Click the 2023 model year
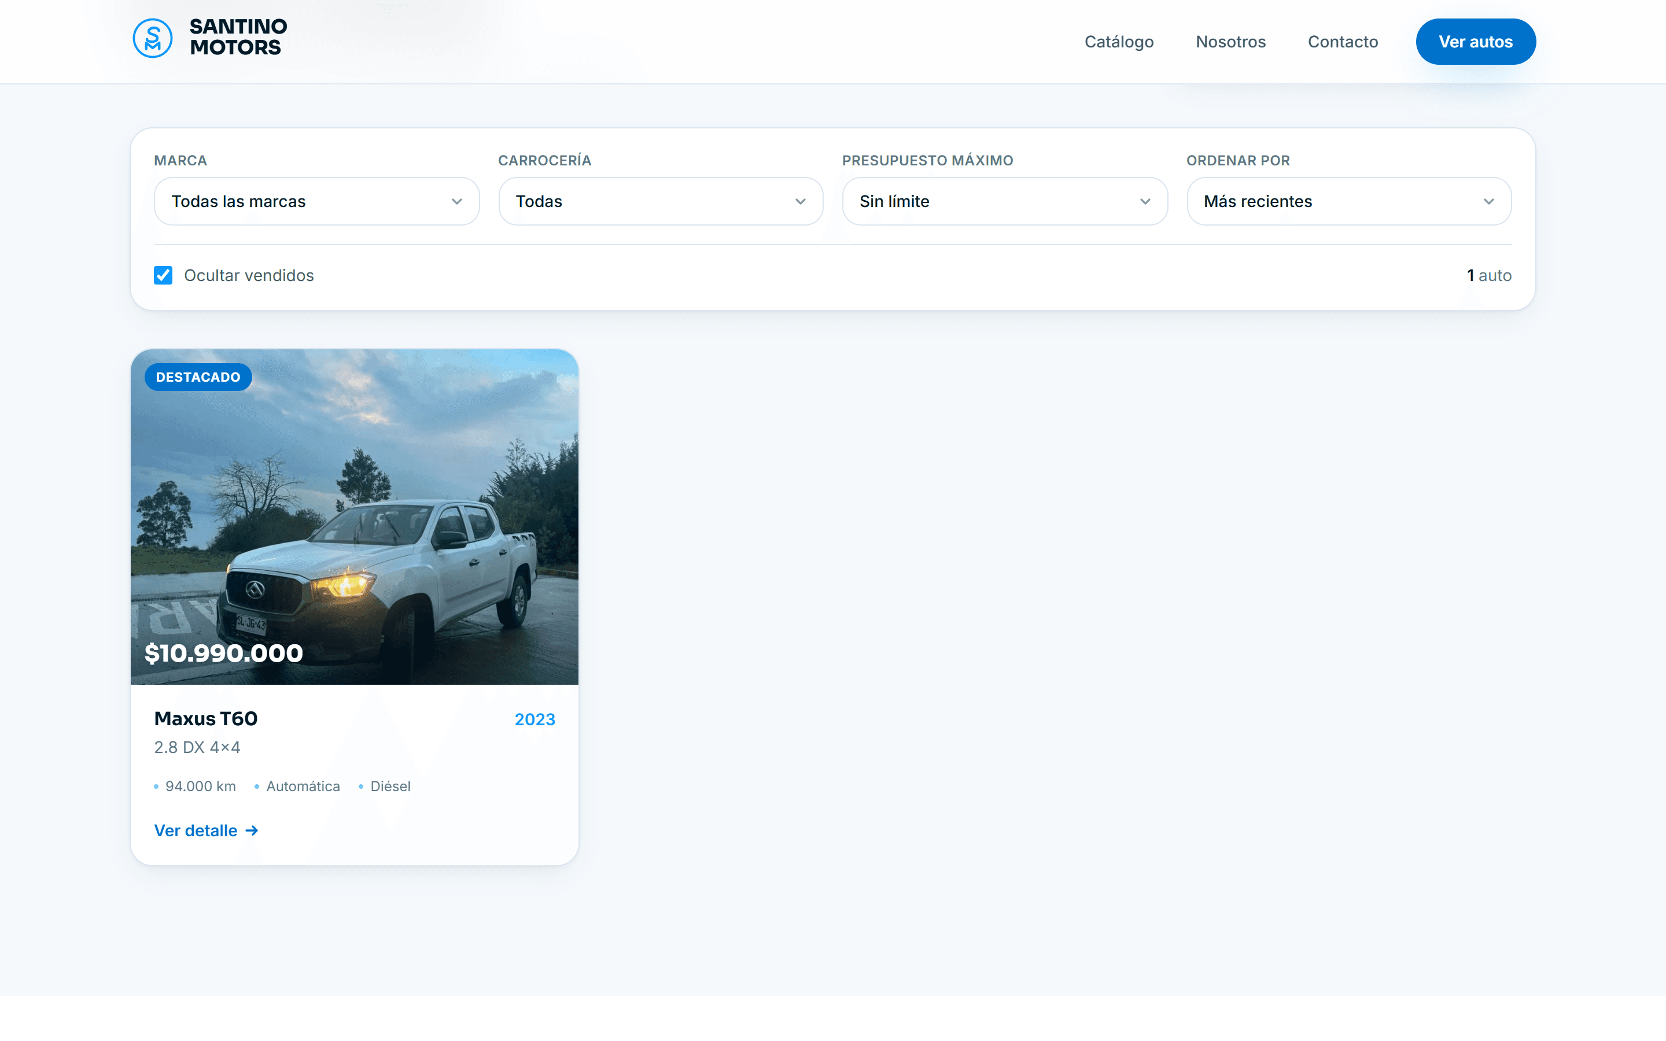Screen dimensions: 1666x1041 point(535,719)
